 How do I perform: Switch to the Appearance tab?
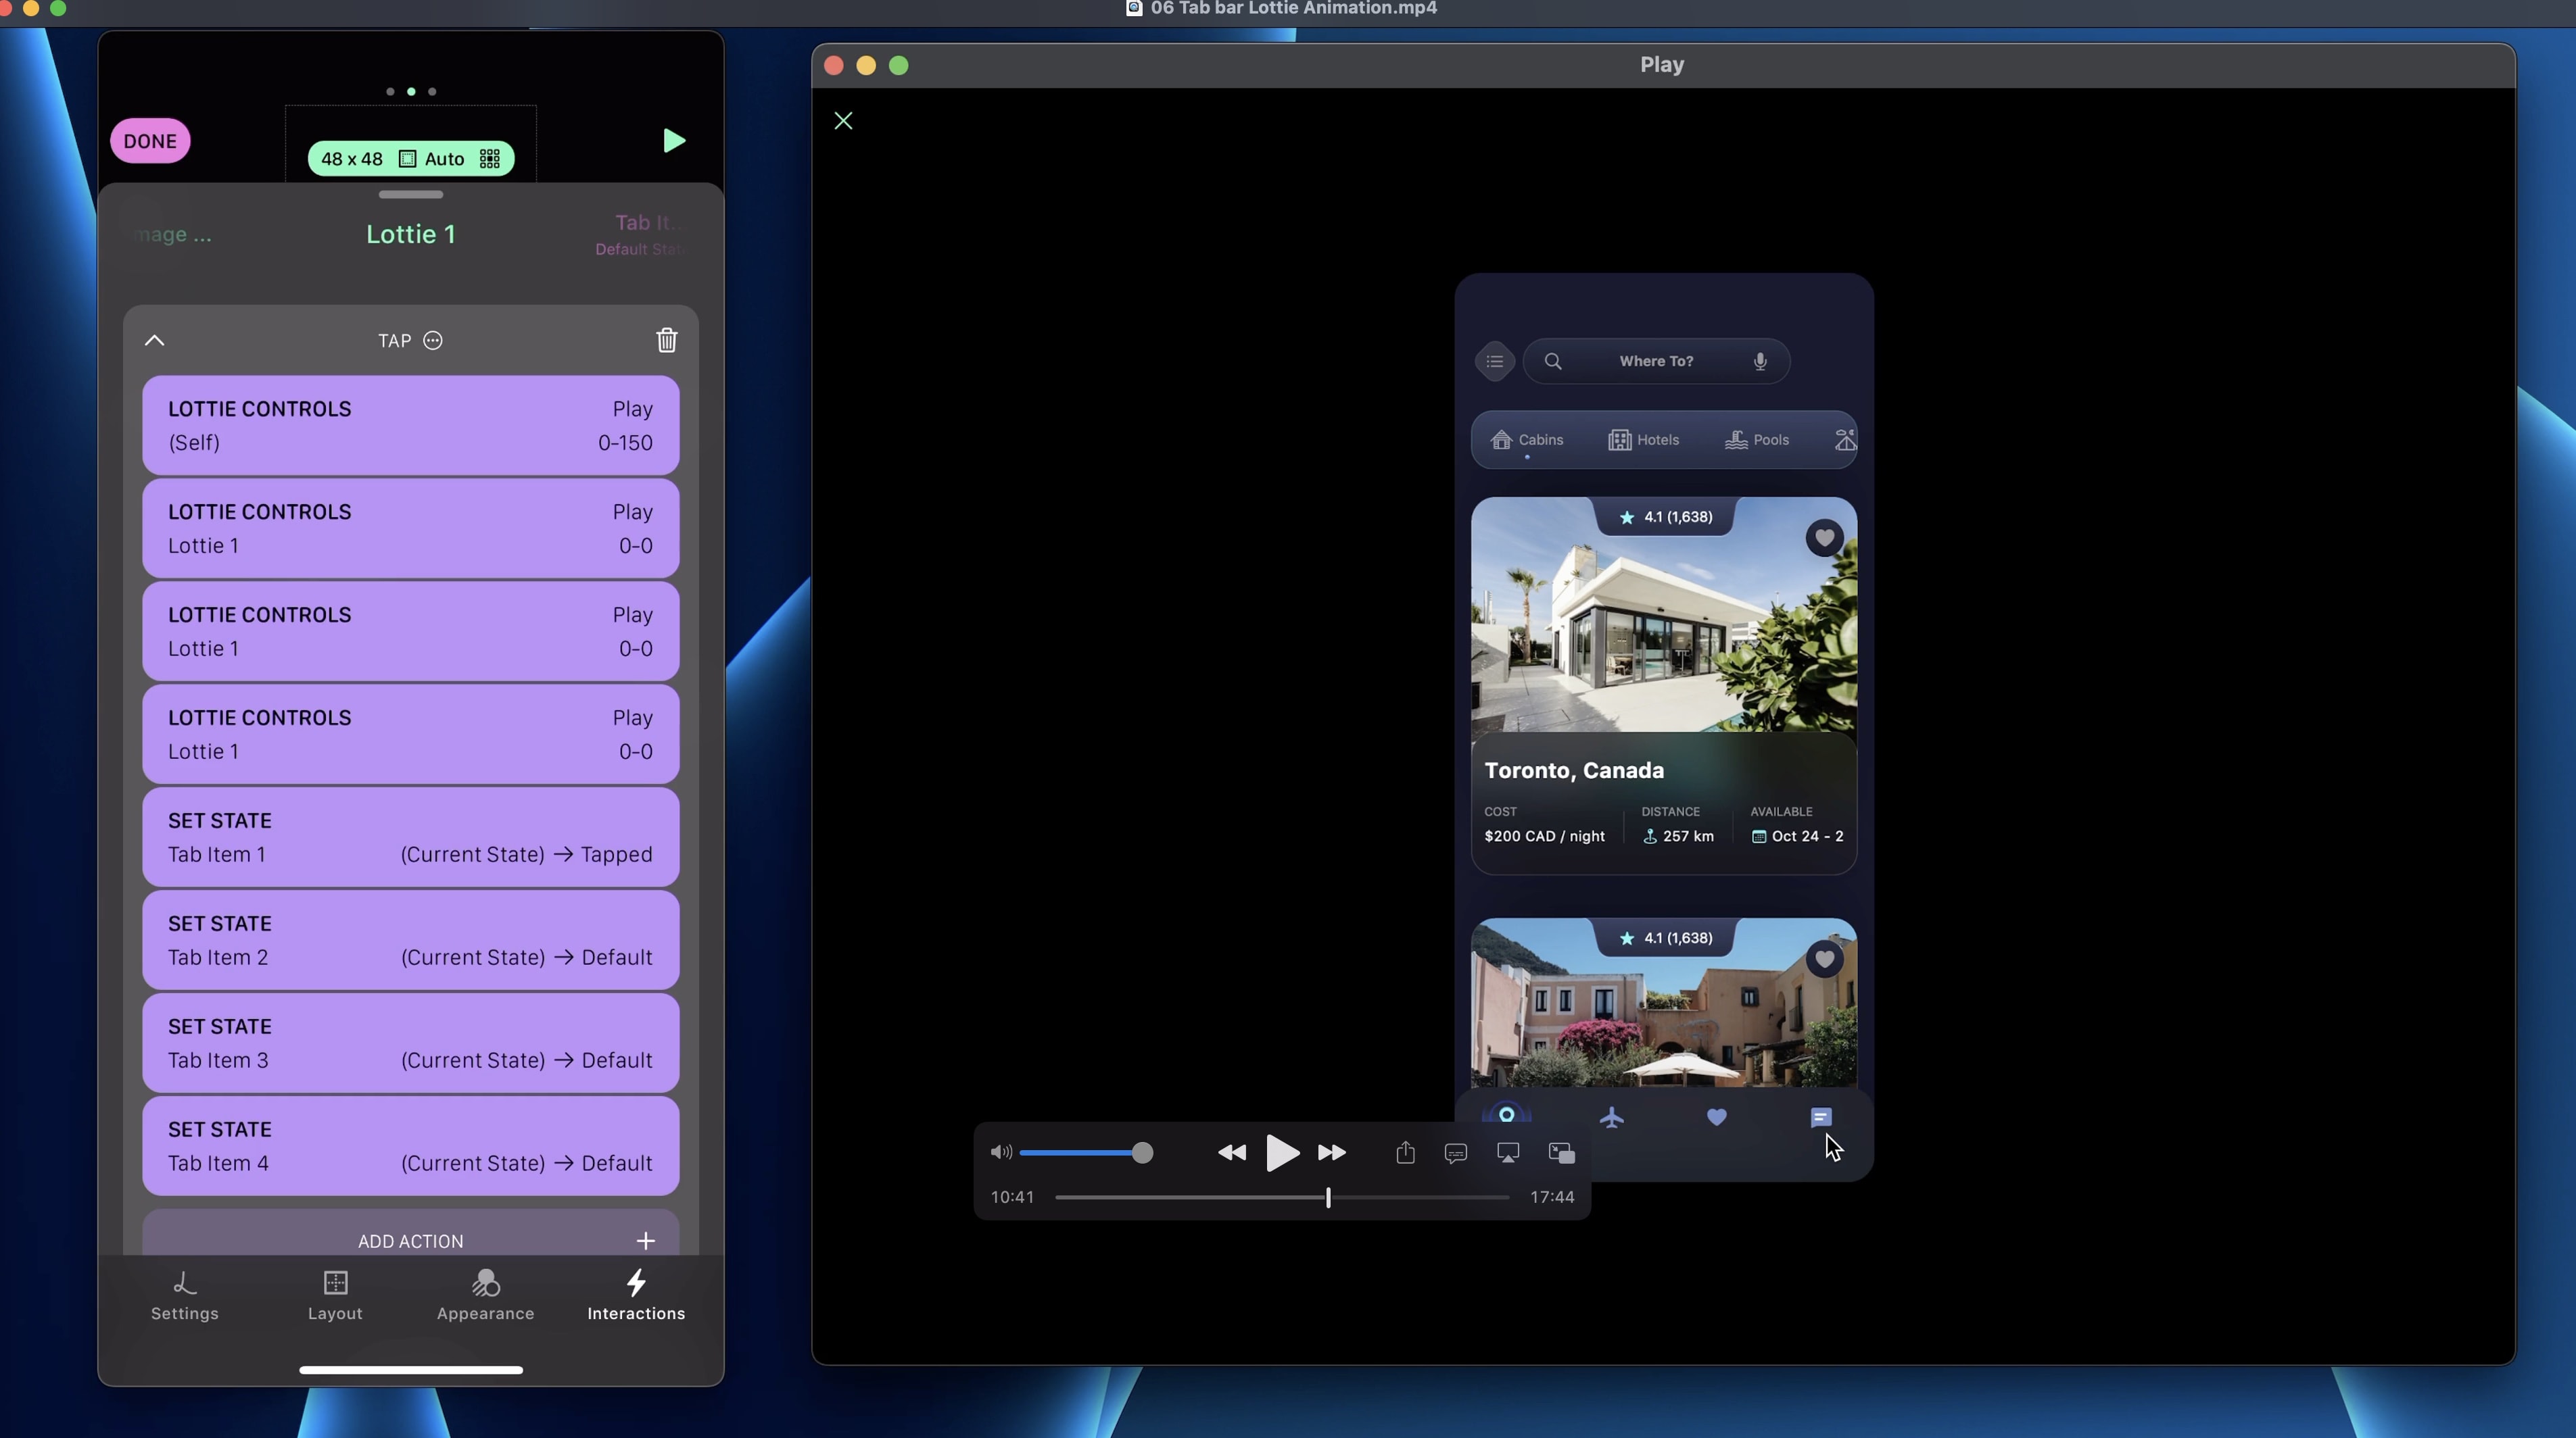pyautogui.click(x=485, y=1295)
